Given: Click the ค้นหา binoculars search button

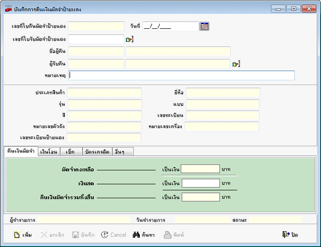Looking at the screenshot, I should click(x=143, y=235).
